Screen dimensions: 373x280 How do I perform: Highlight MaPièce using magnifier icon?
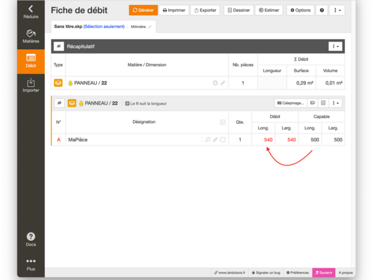(208, 140)
